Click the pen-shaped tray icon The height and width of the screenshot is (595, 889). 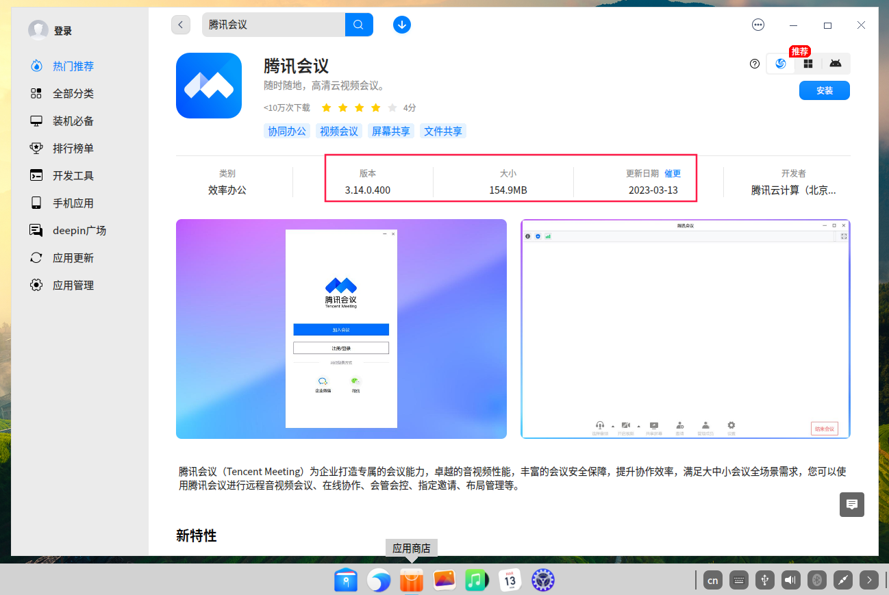point(843,580)
